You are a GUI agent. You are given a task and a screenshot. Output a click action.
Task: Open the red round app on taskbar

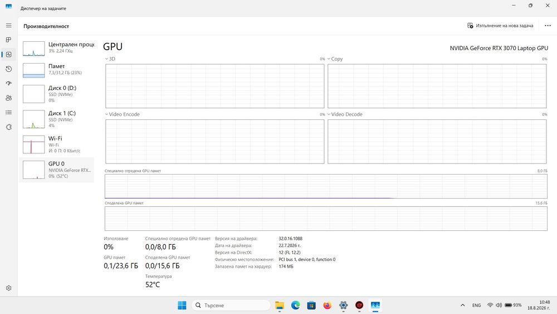[359, 305]
